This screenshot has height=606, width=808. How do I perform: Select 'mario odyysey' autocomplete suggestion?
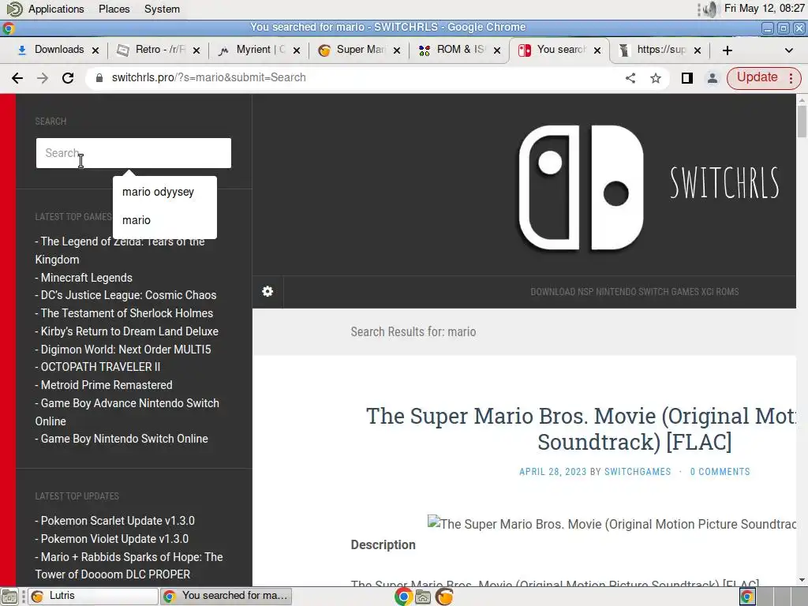click(164, 192)
